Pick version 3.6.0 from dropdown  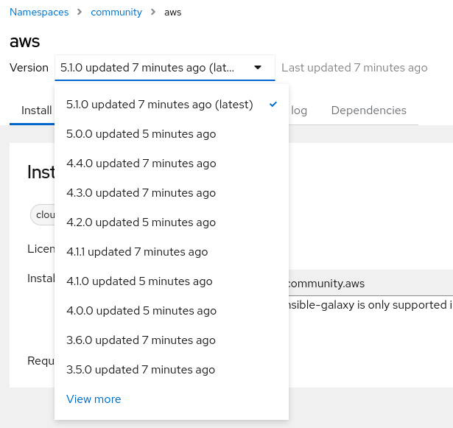tap(141, 340)
